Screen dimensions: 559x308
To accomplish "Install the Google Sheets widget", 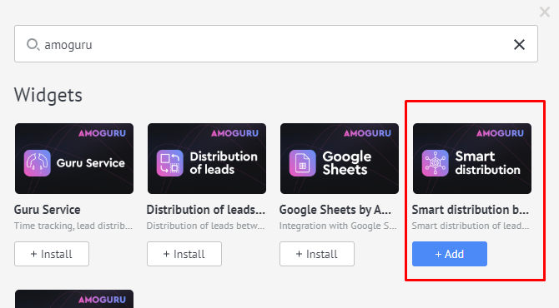I will tap(317, 254).
